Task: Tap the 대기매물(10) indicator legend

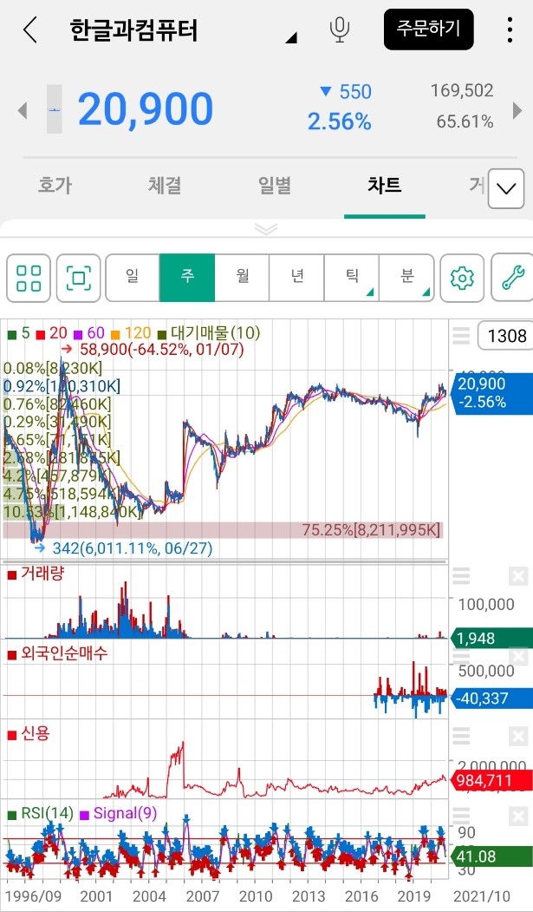Action: [209, 333]
